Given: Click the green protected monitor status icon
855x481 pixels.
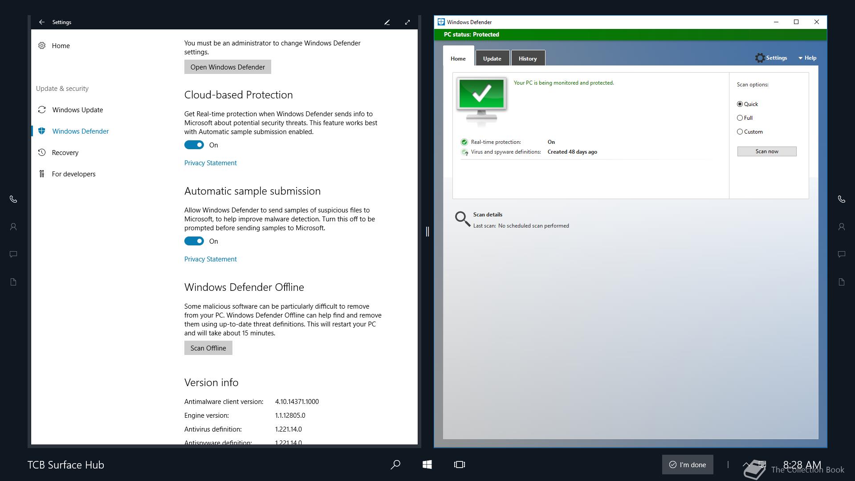Looking at the screenshot, I should 481,102.
